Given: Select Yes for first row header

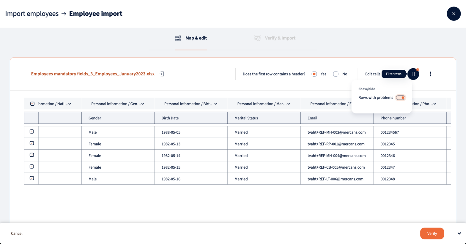Looking at the screenshot, I should click(314, 74).
